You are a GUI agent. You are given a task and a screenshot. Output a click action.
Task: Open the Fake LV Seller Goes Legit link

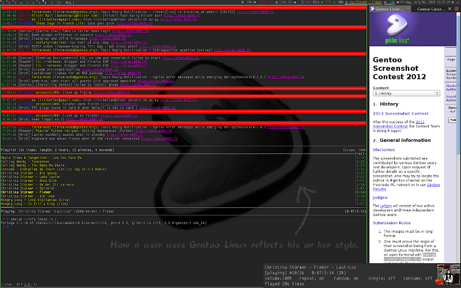[130, 31]
